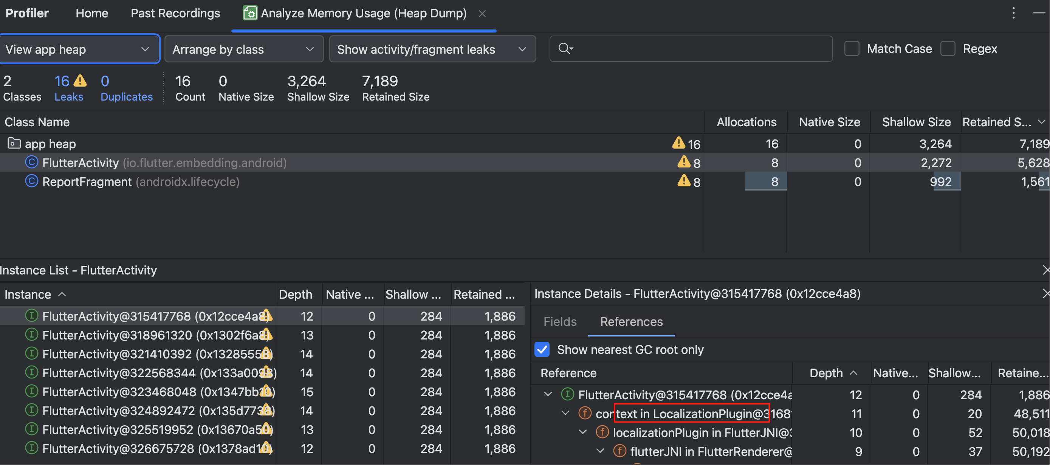This screenshot has width=1050, height=465.
Task: Open the View app heap dropdown
Action: (x=79, y=49)
